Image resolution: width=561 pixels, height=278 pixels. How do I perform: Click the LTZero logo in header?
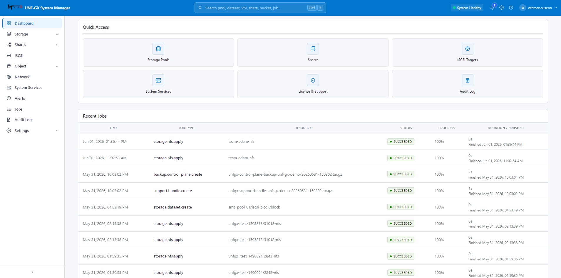15,7
